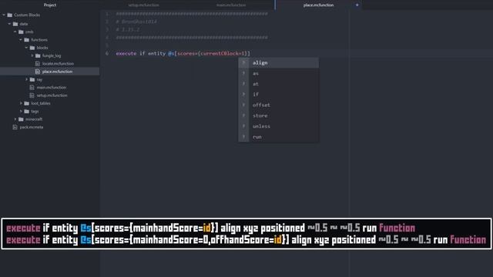Click the icon beside run suggestion
This screenshot has width=493, height=277.
click(243, 137)
